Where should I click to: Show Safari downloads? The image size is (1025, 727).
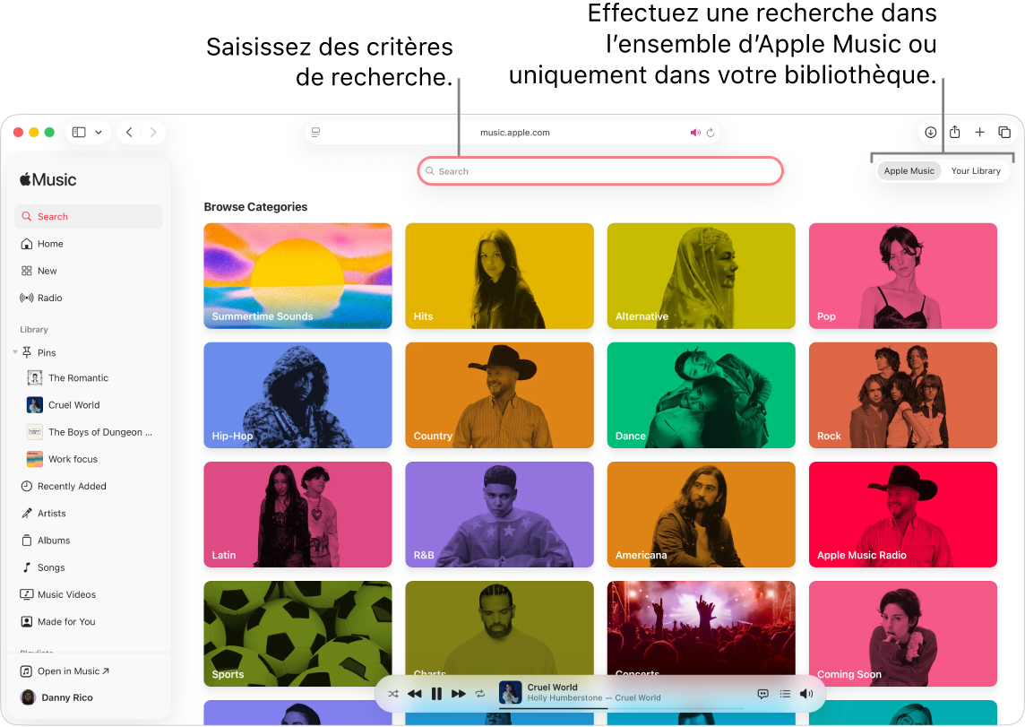tap(931, 132)
